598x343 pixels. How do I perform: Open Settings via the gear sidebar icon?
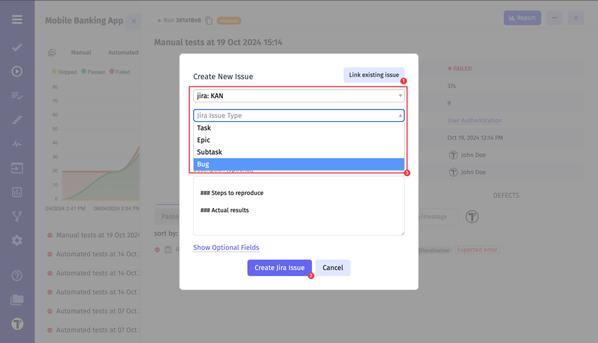pos(17,240)
